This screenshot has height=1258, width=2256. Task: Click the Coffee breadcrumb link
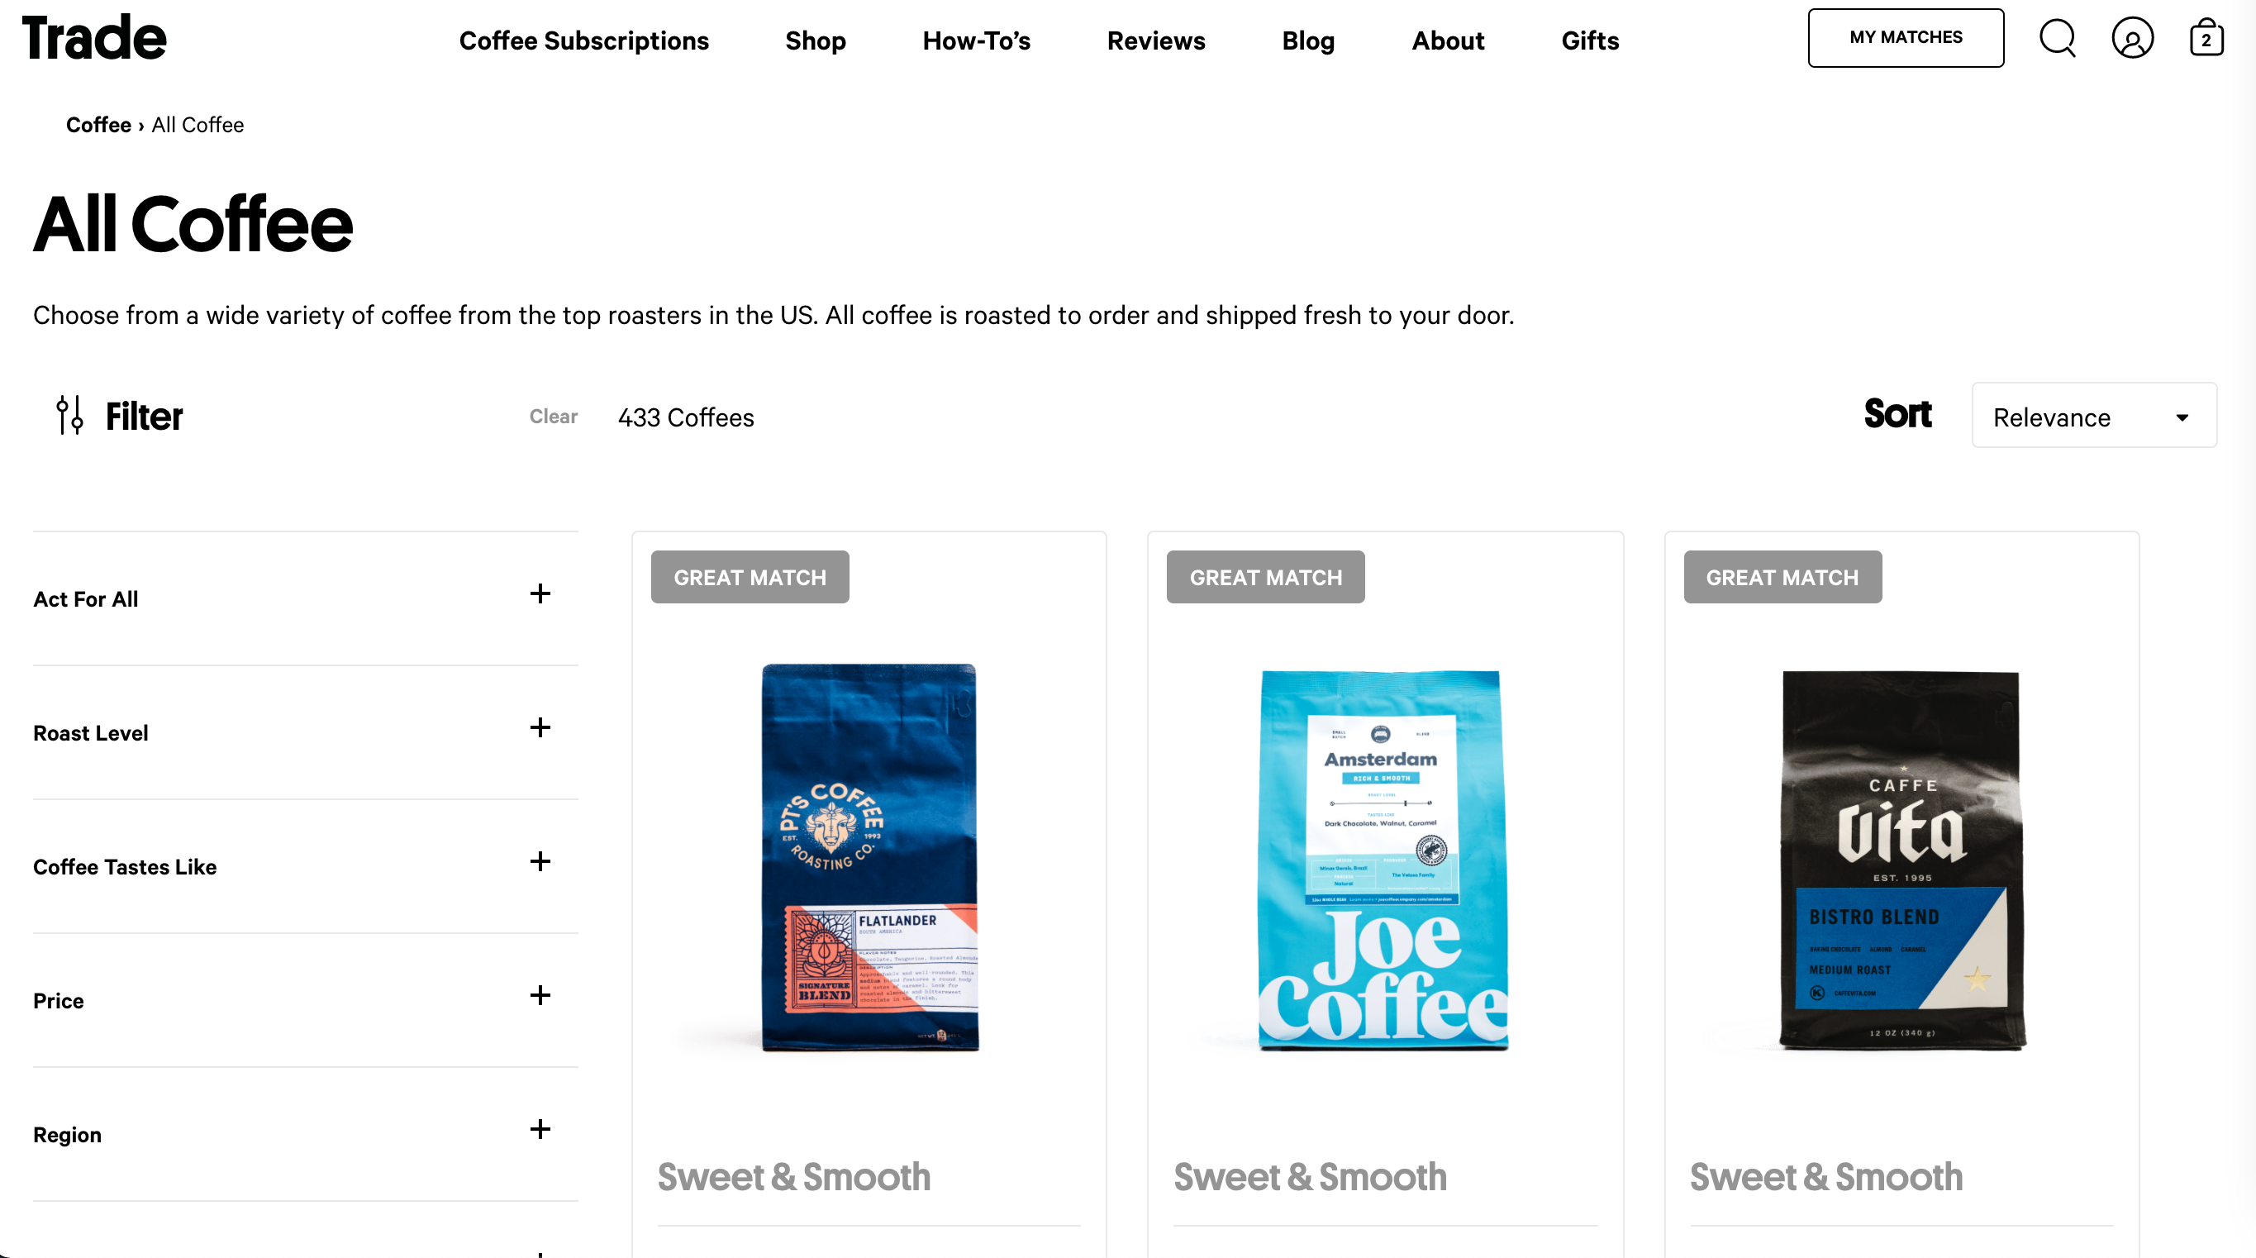(98, 125)
